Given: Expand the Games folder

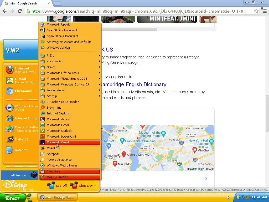Looking at the screenshot, I should click(x=70, y=67).
